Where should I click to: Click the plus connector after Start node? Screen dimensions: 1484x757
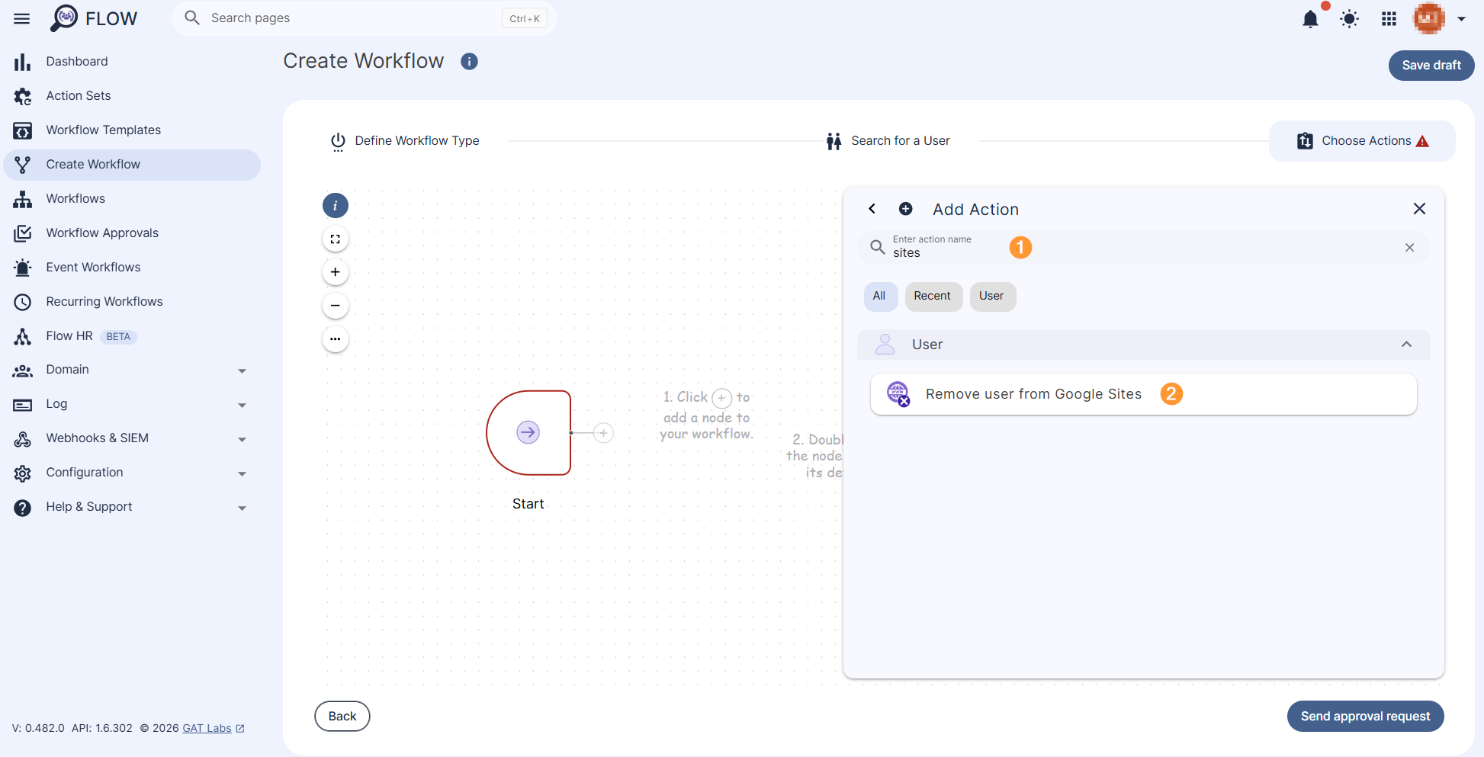tap(603, 433)
